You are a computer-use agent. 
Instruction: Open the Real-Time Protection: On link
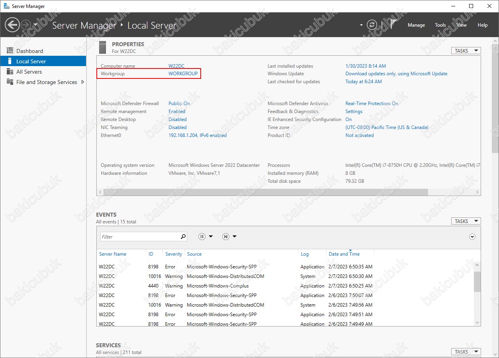[372, 104]
